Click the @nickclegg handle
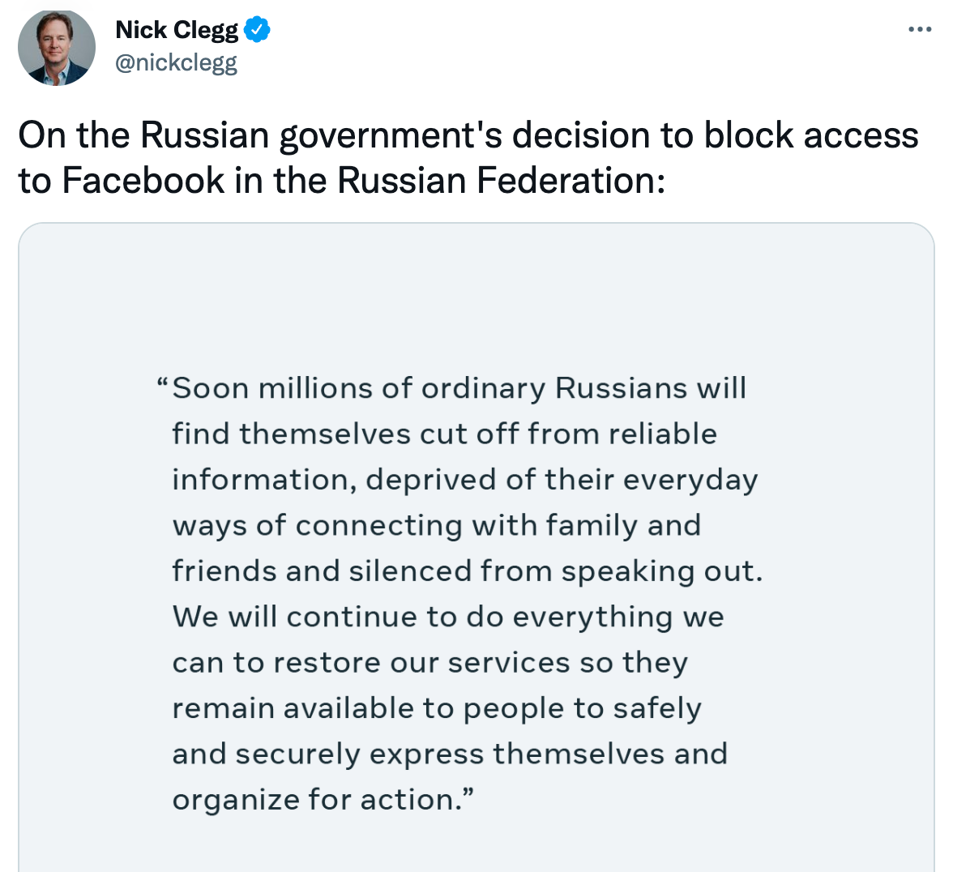The width and height of the screenshot is (953, 872). 174,62
